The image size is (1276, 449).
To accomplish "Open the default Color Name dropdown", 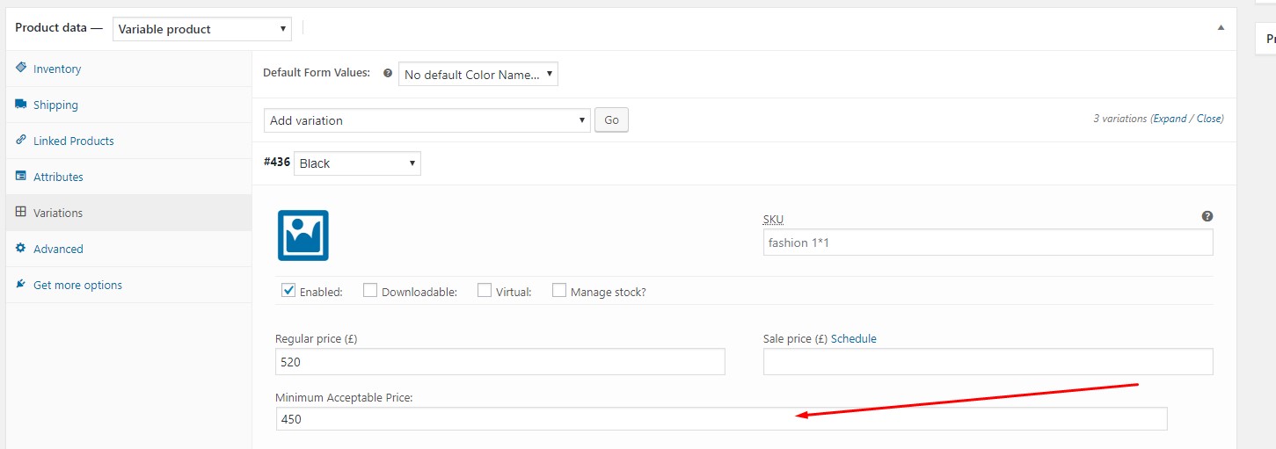I will point(478,75).
